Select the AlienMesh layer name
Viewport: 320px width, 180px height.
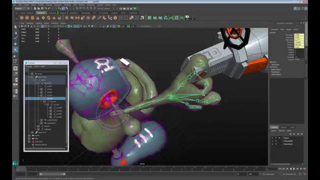(x=288, y=144)
